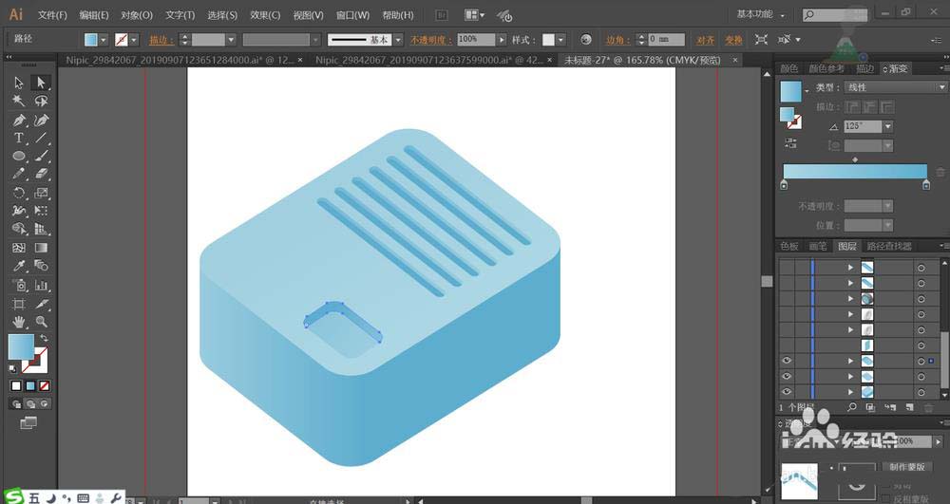Select the Blend tool

[41, 266]
